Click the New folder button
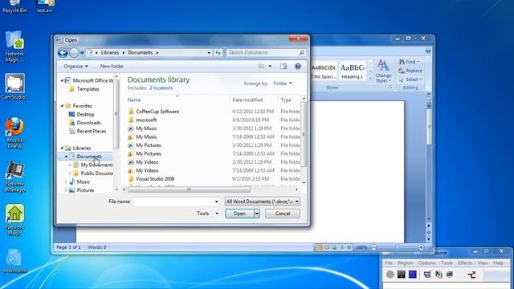This screenshot has width=514, height=289. point(112,66)
